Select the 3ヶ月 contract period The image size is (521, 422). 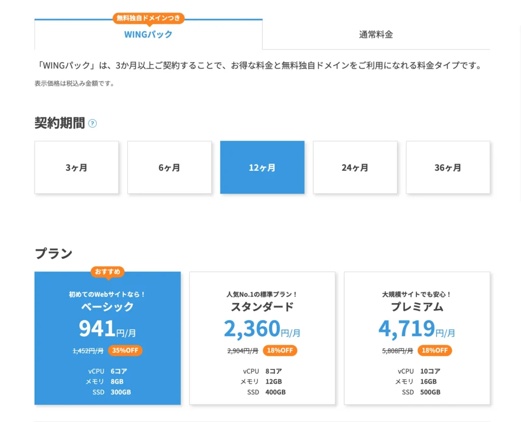click(76, 167)
